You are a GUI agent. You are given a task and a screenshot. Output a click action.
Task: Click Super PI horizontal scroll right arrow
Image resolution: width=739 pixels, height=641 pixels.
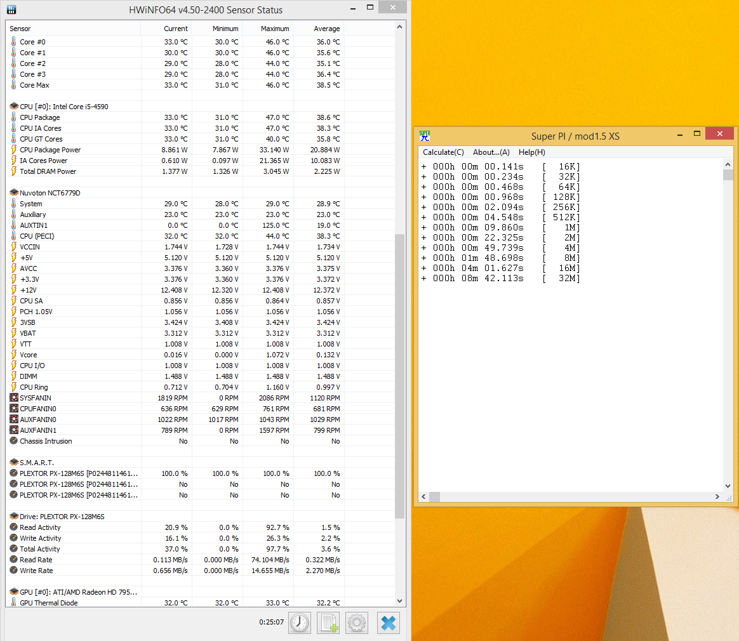718,496
